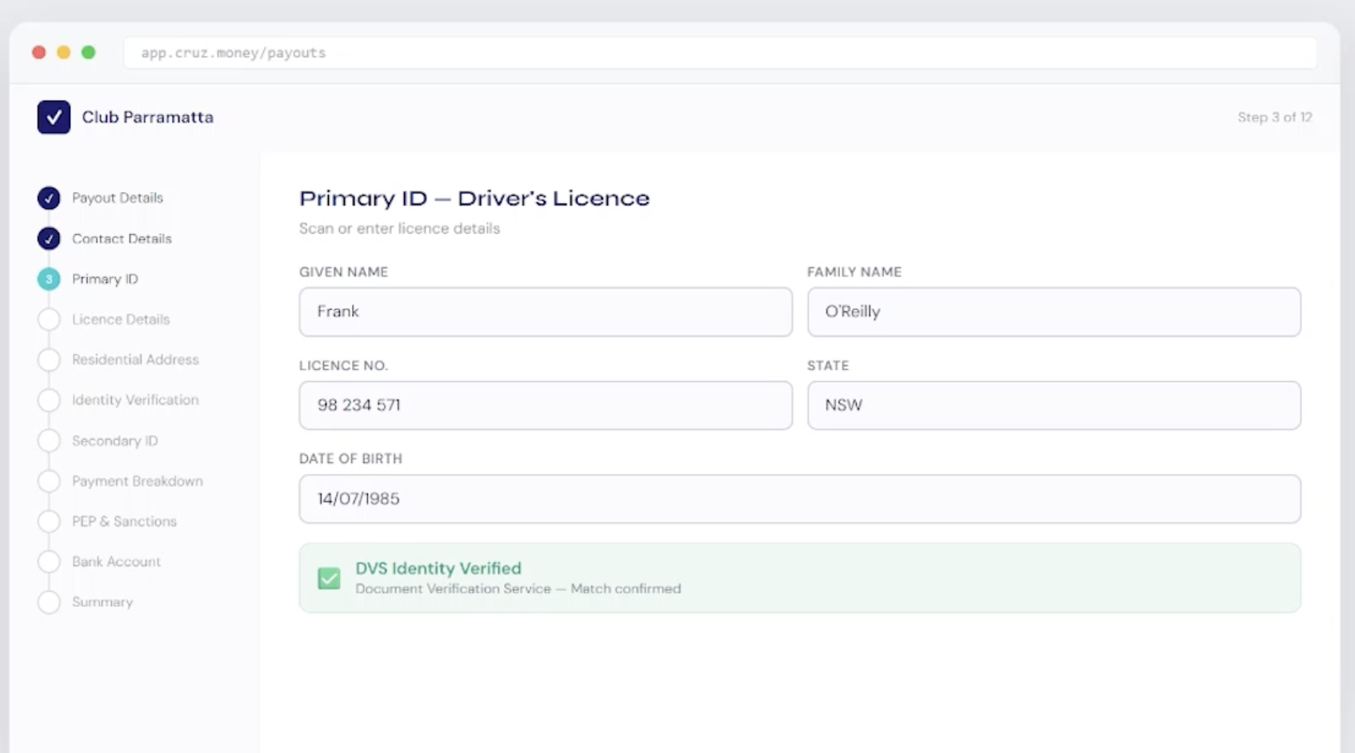Go to PEP & Sanctions step label
1355x753 pixels.
124,521
